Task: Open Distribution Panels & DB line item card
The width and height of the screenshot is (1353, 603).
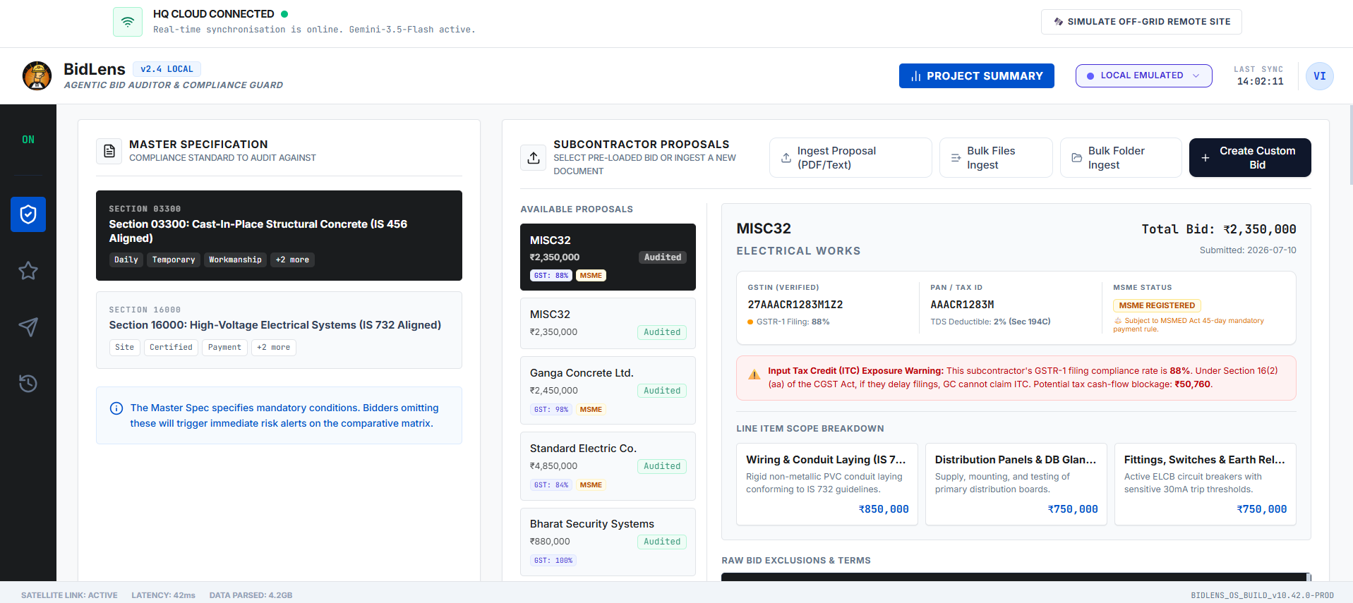Action: click(1016, 484)
